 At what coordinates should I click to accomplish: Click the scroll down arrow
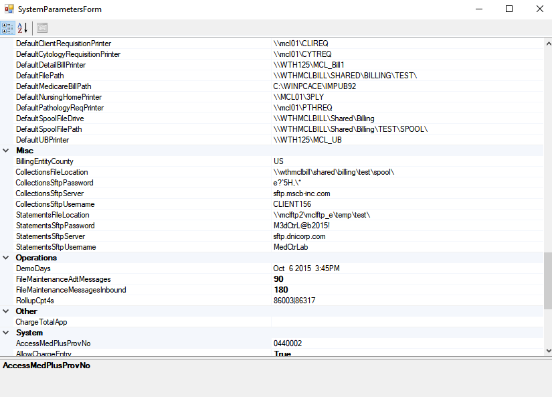click(x=548, y=350)
